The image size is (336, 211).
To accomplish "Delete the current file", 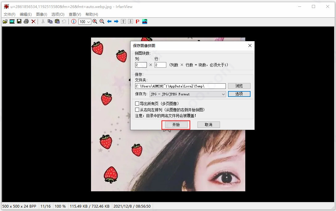I will (x=34, y=21).
